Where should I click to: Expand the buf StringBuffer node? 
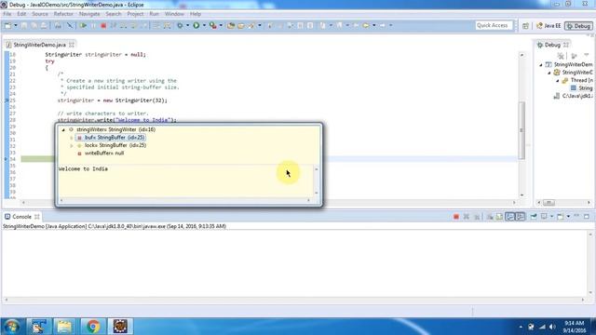coord(72,138)
